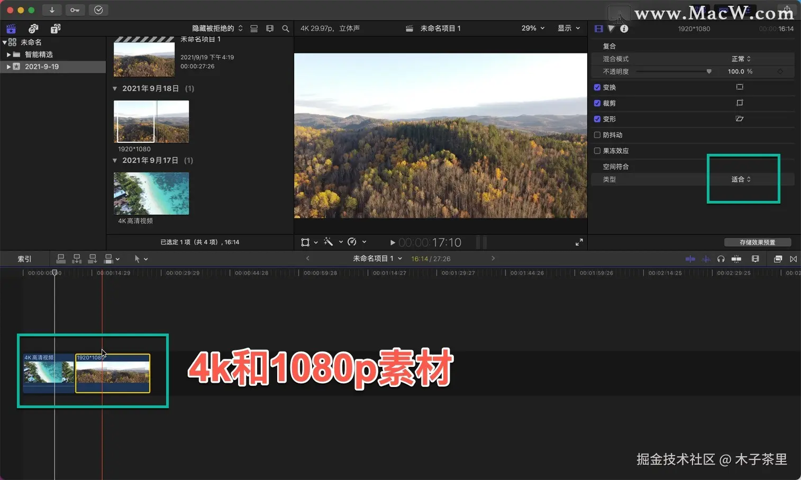Go forward in timeline history
The width and height of the screenshot is (801, 480).
pyautogui.click(x=493, y=259)
